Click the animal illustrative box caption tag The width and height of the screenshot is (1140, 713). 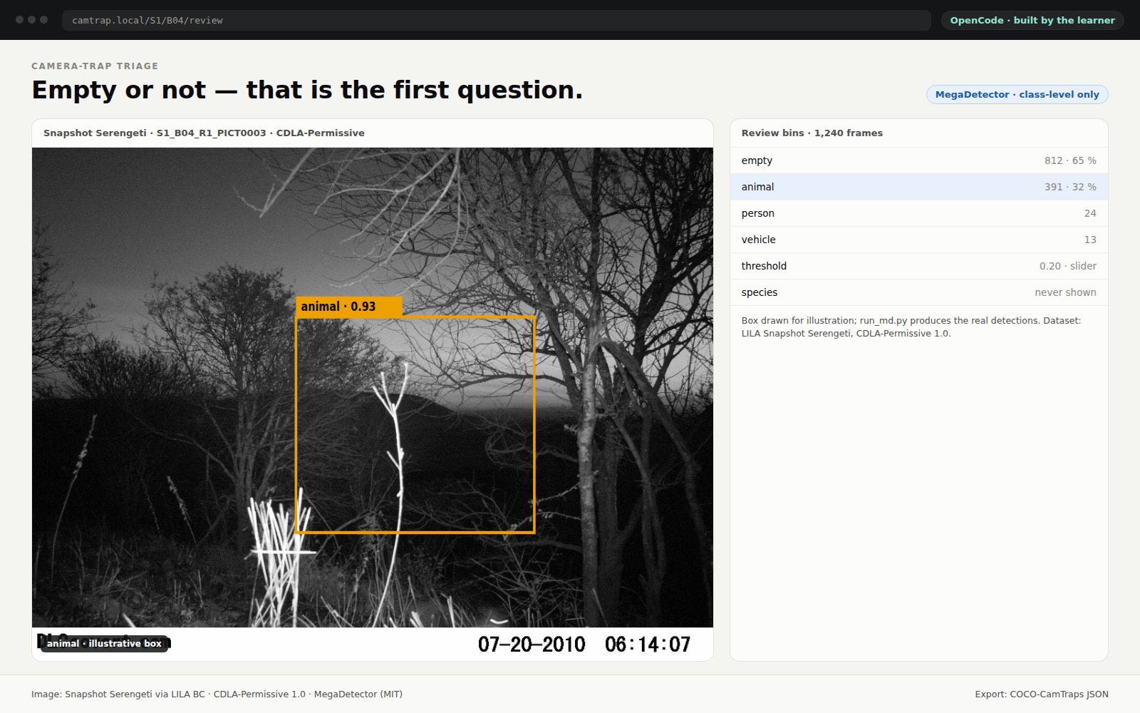point(104,643)
